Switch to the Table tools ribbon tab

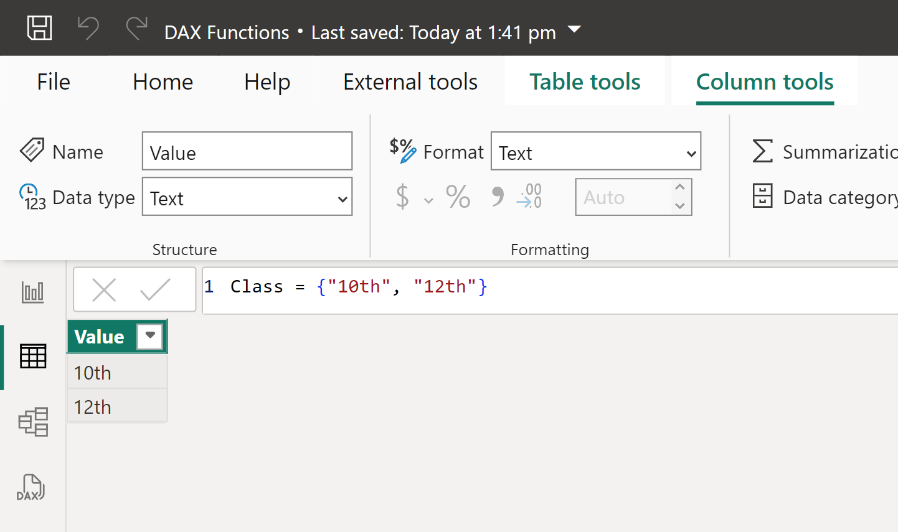pyautogui.click(x=584, y=81)
